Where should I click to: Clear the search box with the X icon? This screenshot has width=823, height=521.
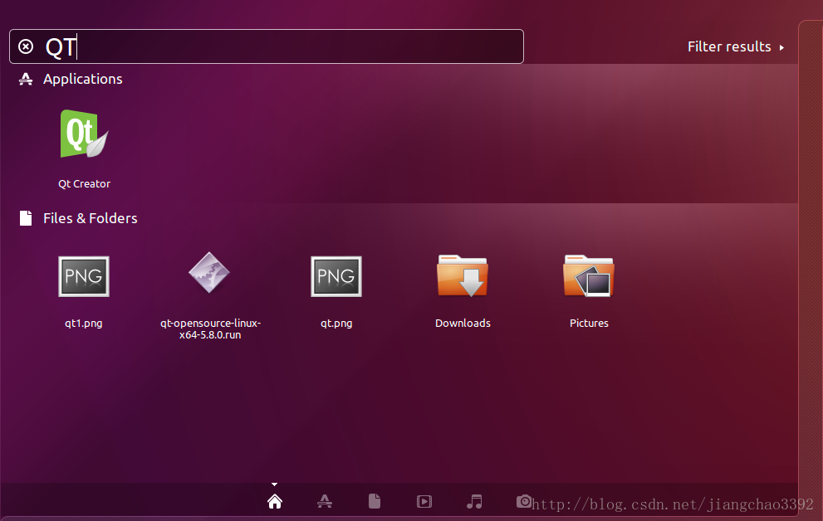(x=26, y=46)
